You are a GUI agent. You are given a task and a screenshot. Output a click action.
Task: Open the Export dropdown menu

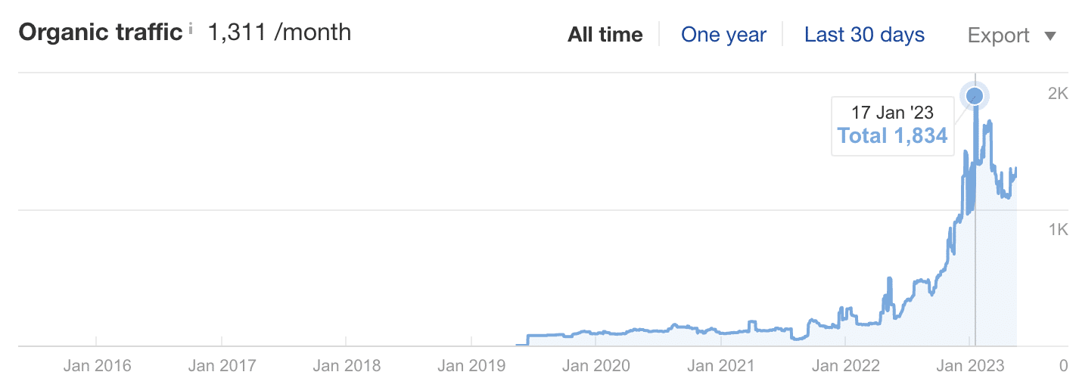pyautogui.click(x=1012, y=36)
